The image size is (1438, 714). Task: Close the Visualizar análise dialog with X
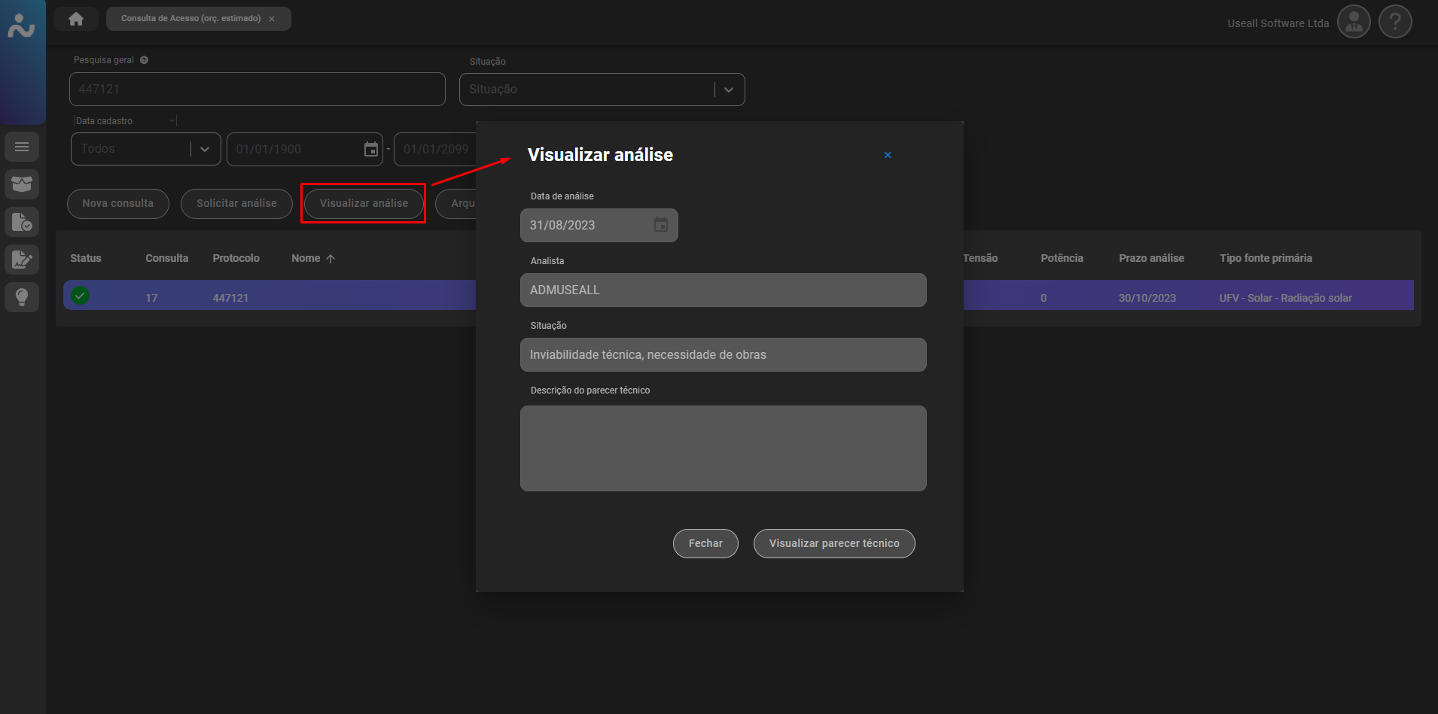[888, 155]
